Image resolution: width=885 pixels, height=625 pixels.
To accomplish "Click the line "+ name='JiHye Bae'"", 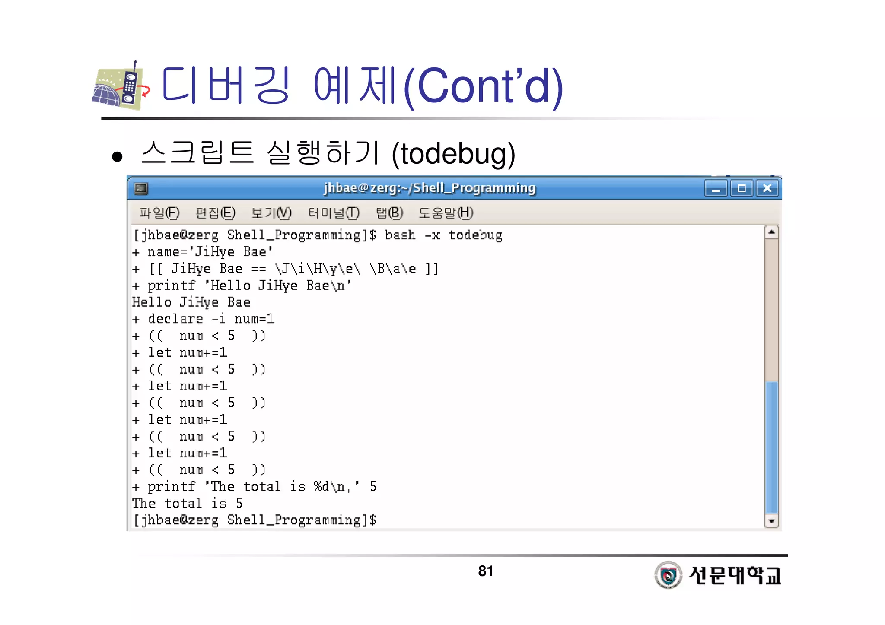I will (x=203, y=252).
